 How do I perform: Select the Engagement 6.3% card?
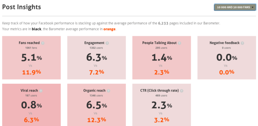[x=97, y=58]
